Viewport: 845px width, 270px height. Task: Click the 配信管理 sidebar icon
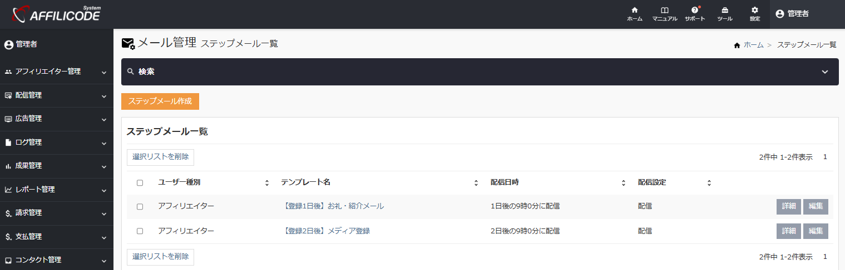tap(8, 95)
